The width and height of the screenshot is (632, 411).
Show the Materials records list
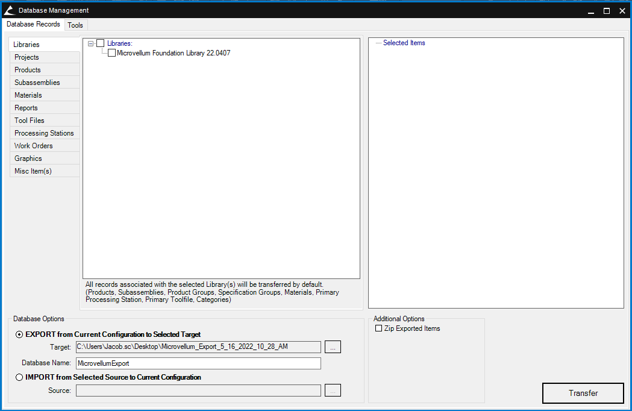[28, 95]
